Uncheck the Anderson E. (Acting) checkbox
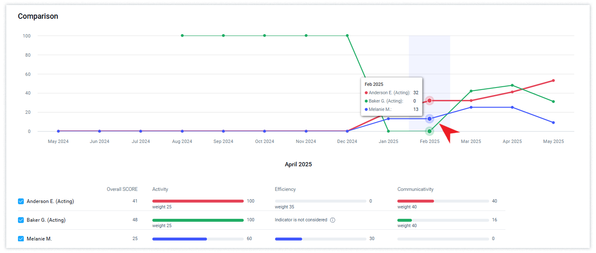The height and width of the screenshot is (253, 596). 21,201
